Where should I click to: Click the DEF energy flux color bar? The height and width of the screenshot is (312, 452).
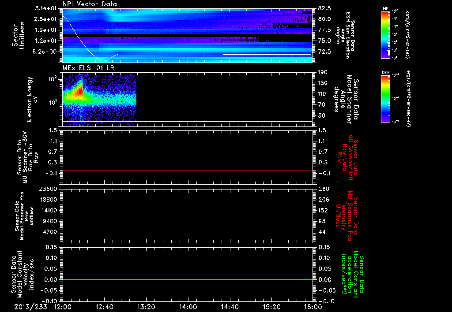tap(385, 99)
